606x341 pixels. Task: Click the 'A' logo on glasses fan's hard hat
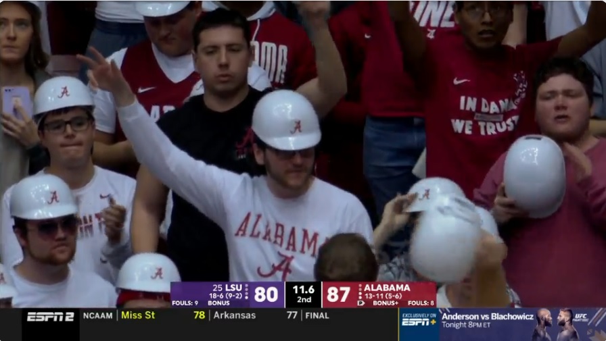point(64,93)
